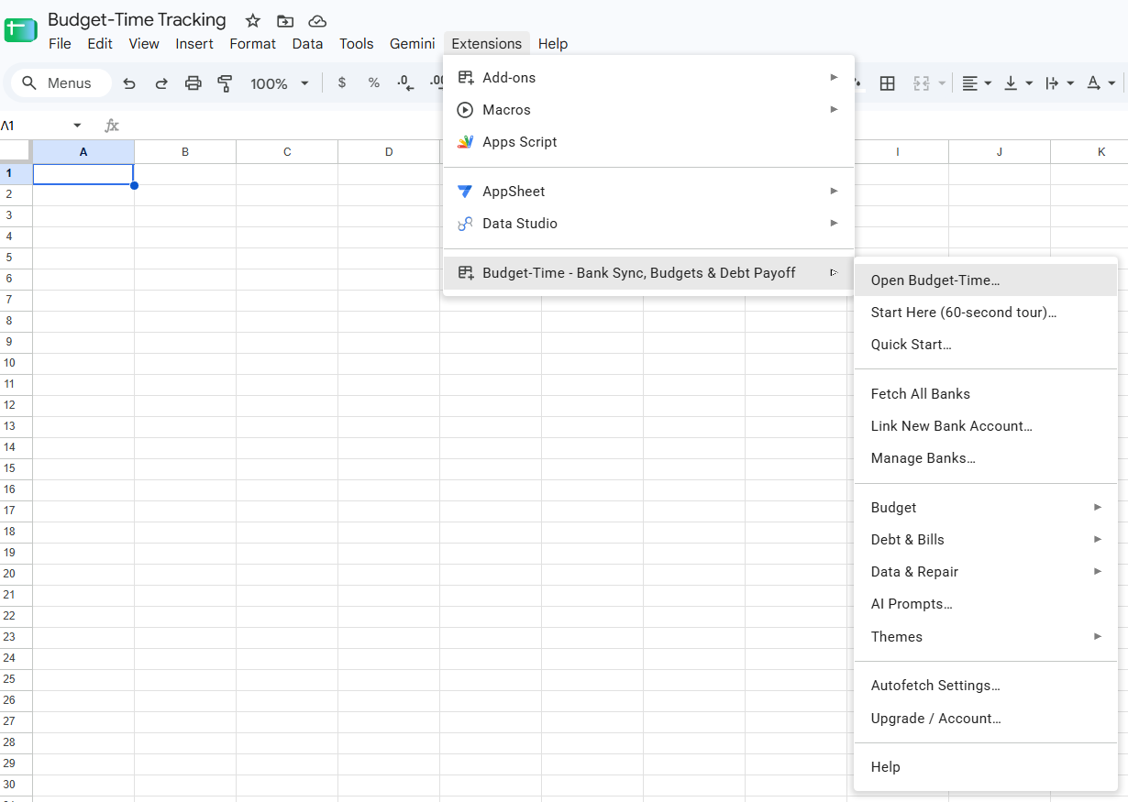Close the Extensions menu via its tab
The image size is (1128, 802).
coord(487,44)
